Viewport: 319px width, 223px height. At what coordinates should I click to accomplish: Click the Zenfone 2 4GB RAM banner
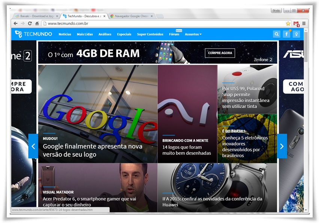click(158, 53)
